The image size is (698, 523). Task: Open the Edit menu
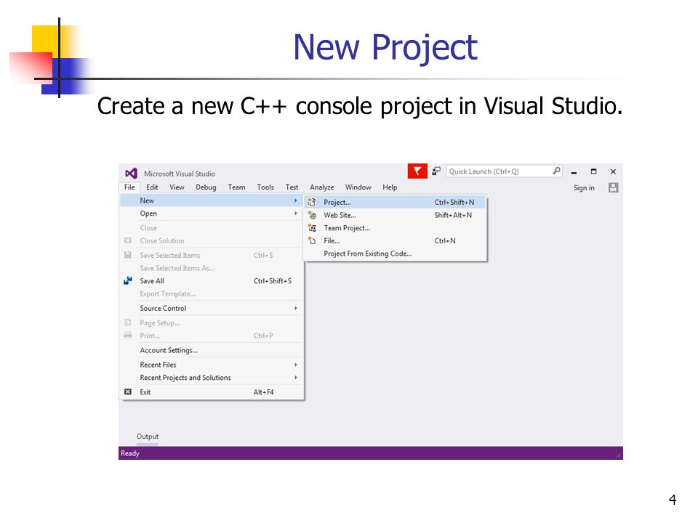(x=152, y=187)
